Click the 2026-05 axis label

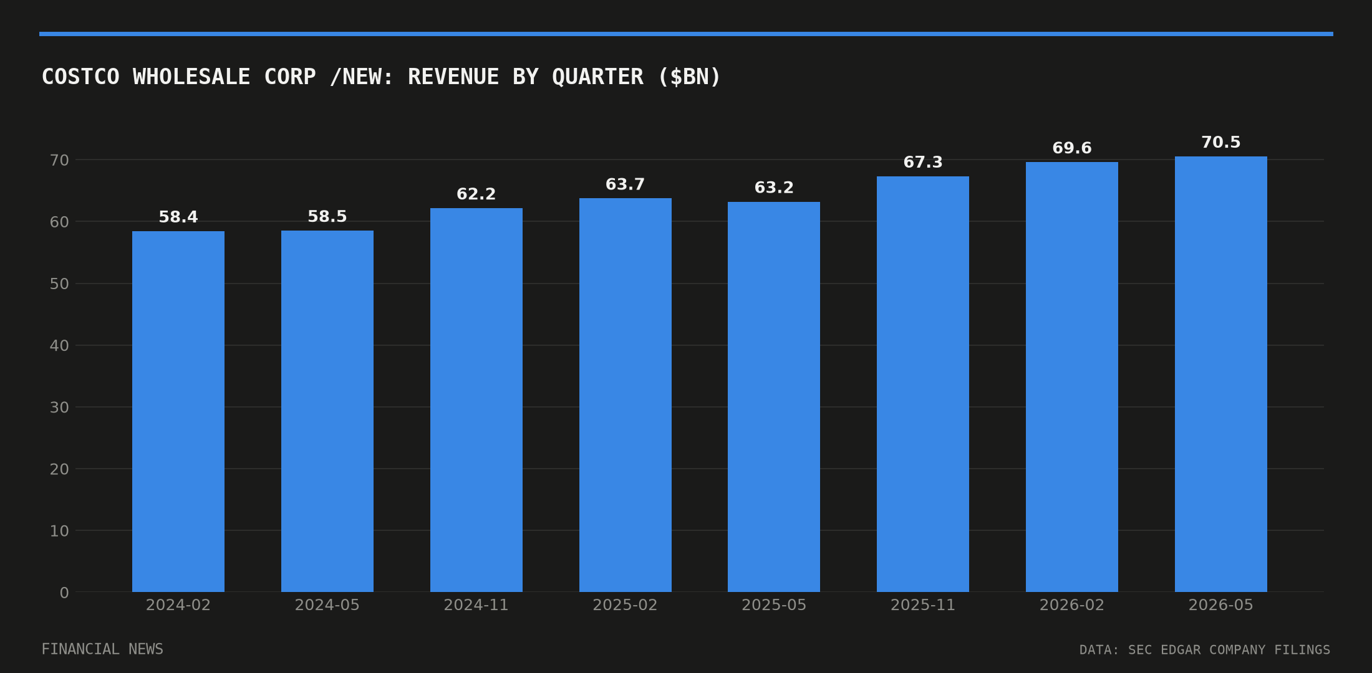pos(1221,605)
